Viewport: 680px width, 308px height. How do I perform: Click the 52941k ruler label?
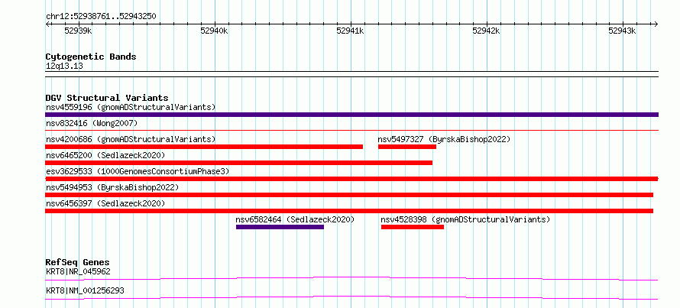click(x=350, y=31)
